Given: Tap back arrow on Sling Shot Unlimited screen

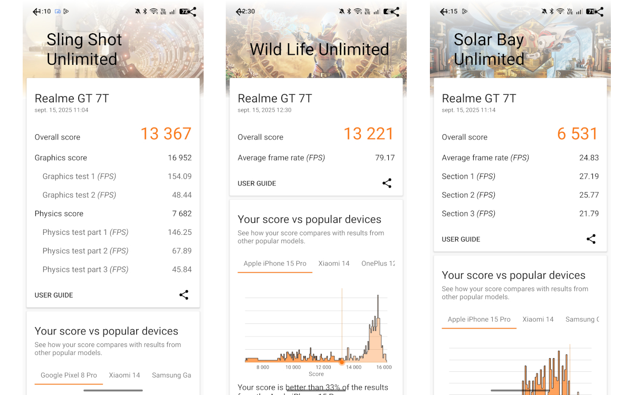Looking at the screenshot, I should 36,12.
